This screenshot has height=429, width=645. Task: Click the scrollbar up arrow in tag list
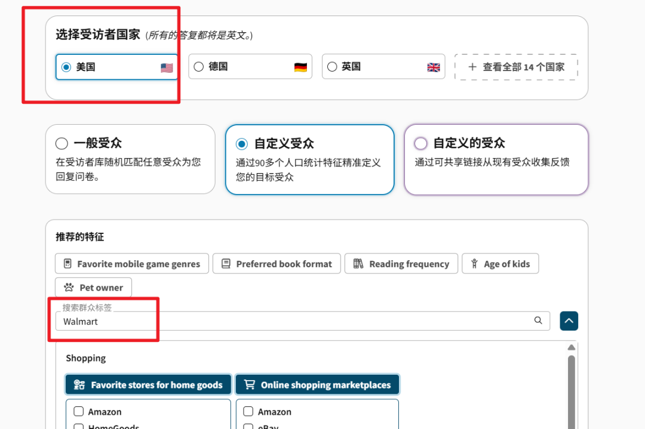click(x=571, y=347)
